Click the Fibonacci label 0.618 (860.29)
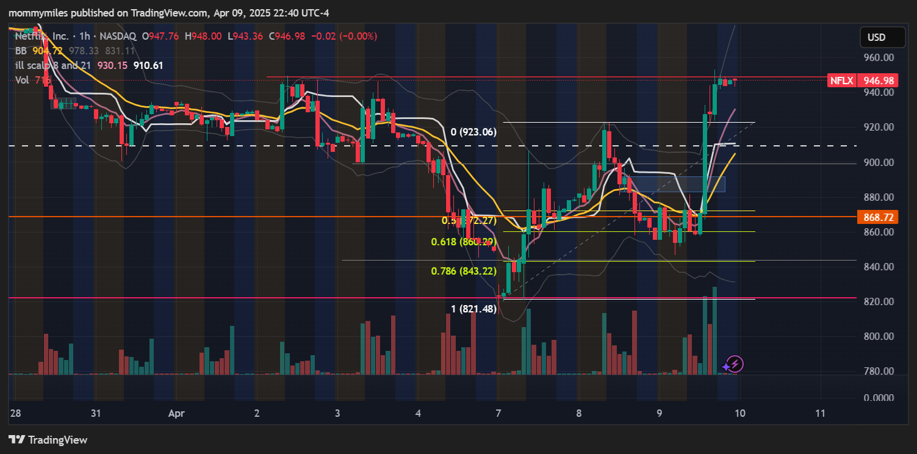Viewport: 917px width, 454px height. pyautogui.click(x=464, y=242)
